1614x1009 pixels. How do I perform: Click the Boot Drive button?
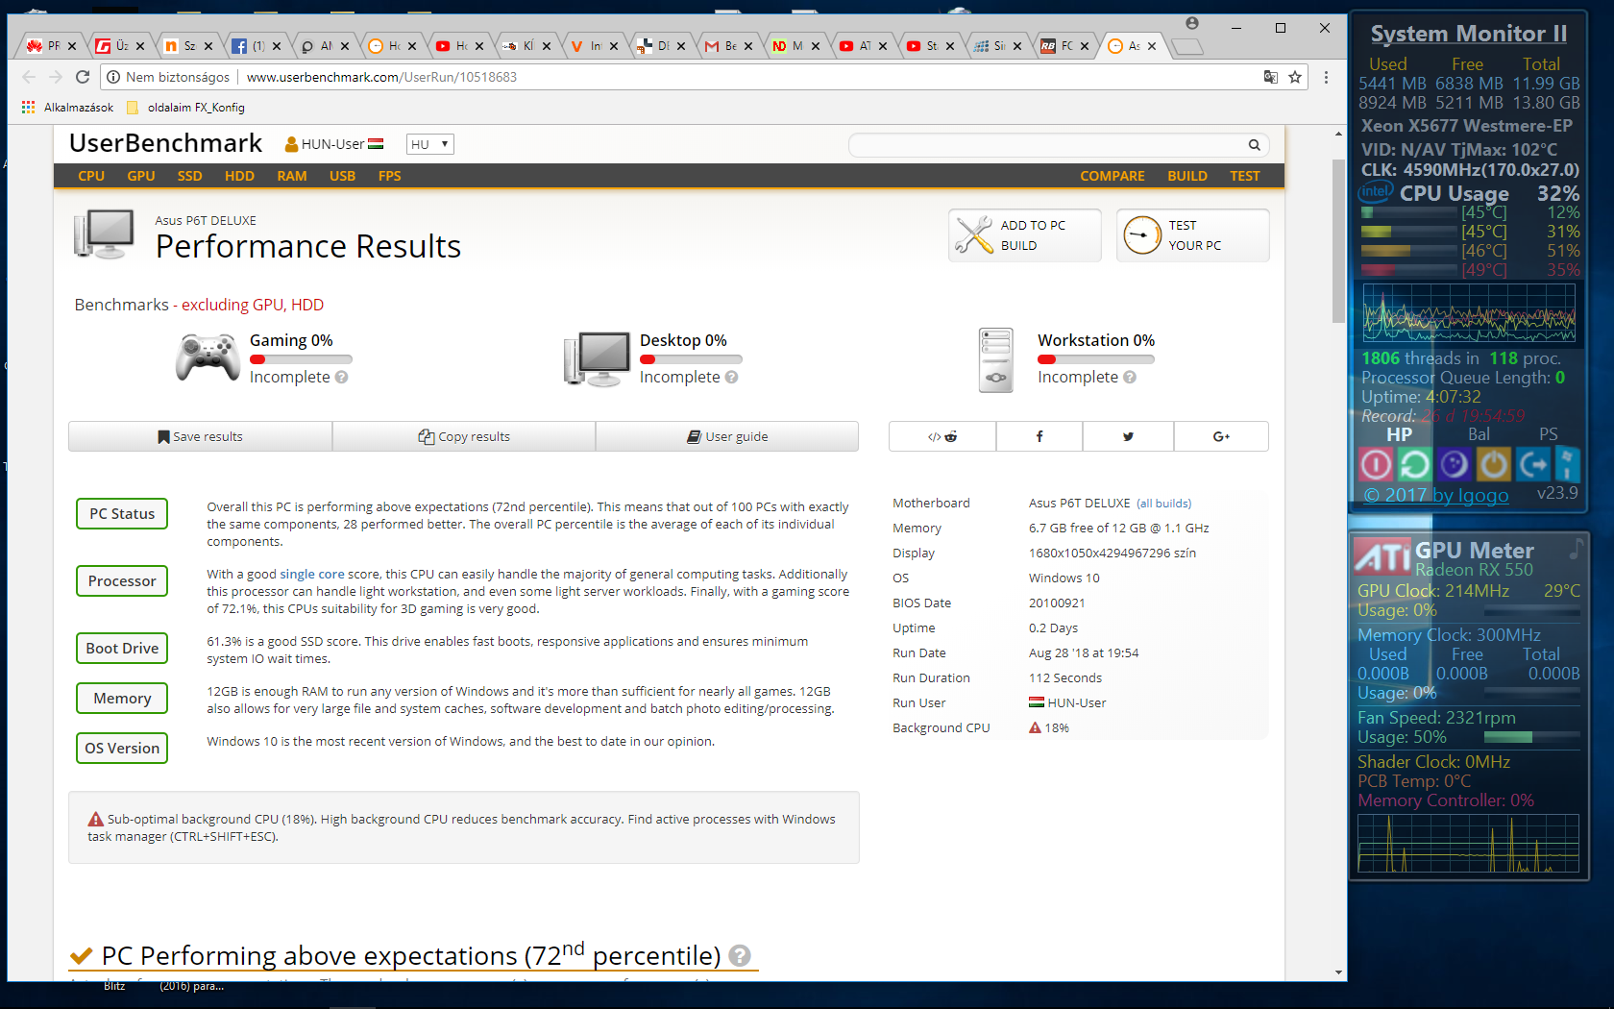(x=122, y=649)
